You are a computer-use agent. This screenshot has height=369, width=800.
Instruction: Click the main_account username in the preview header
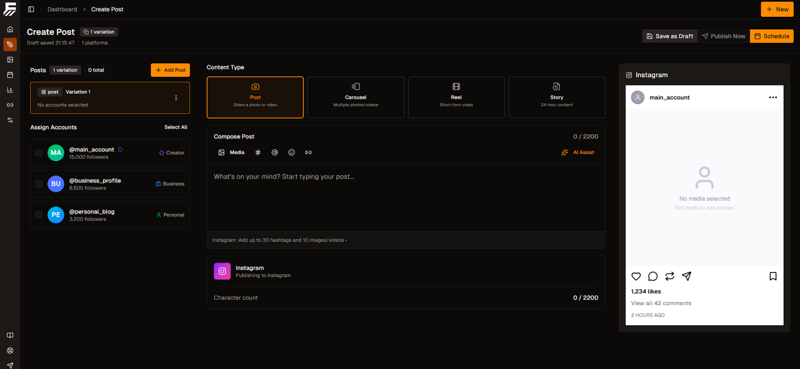[669, 97]
